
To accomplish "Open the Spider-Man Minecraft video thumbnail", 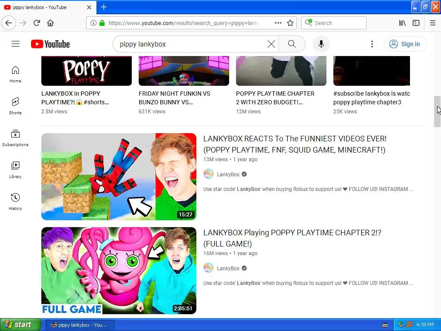I will pyautogui.click(x=119, y=176).
